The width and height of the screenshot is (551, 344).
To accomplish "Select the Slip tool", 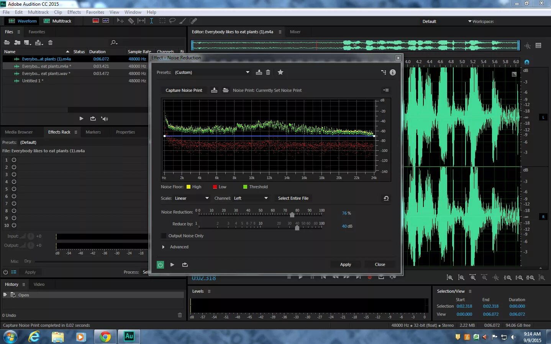I will point(141,21).
